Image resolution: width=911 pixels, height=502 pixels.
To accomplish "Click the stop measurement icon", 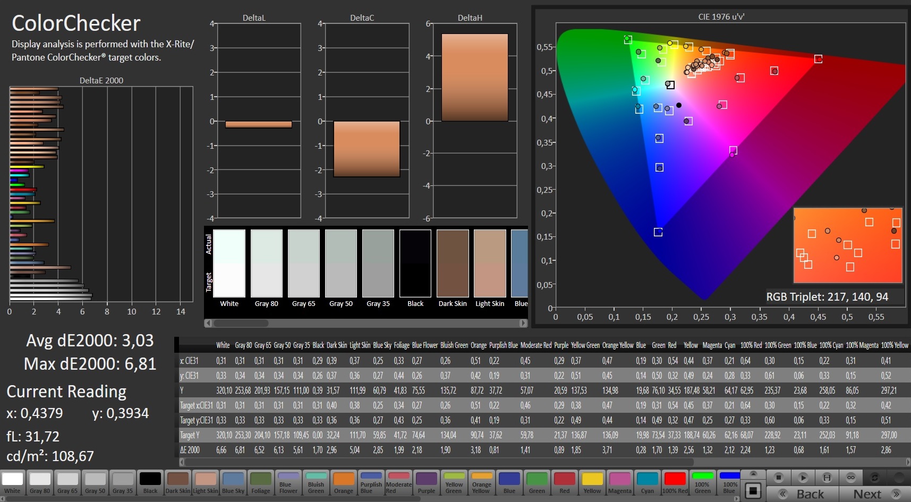I will (x=778, y=477).
